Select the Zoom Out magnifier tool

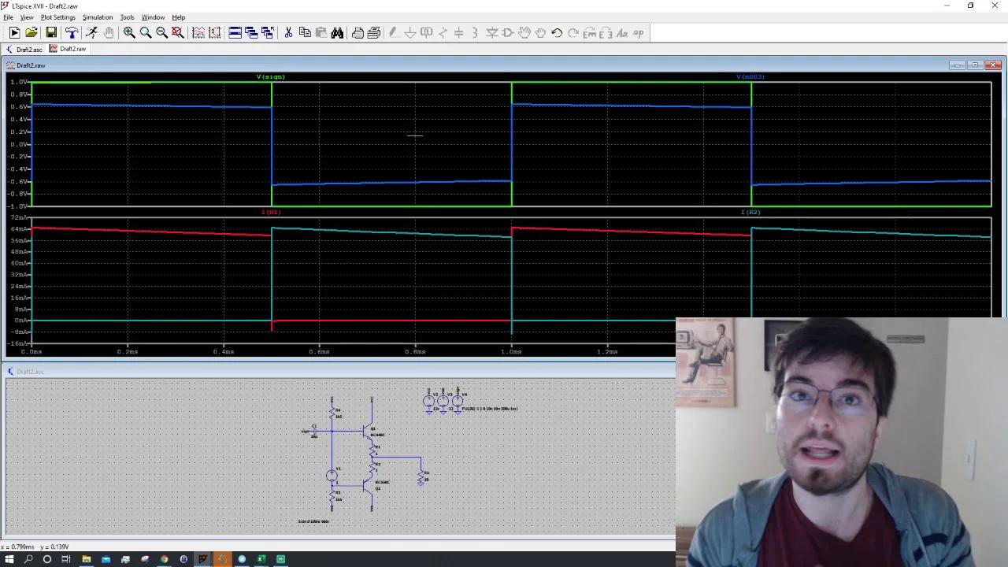point(161,32)
